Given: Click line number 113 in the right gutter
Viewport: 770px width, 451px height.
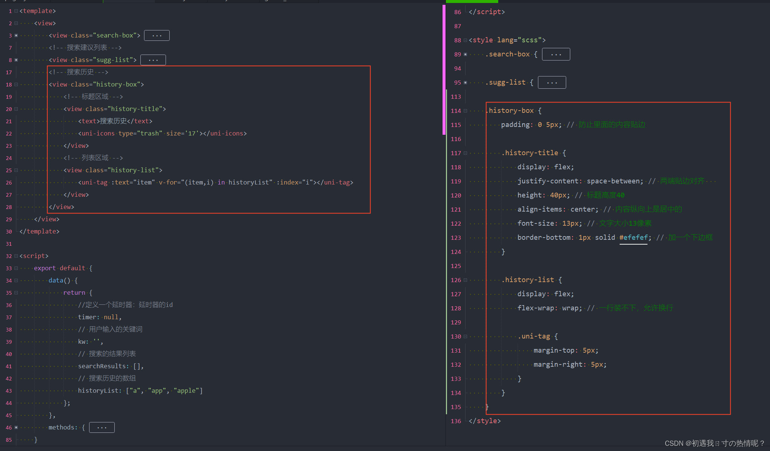Looking at the screenshot, I should pyautogui.click(x=456, y=97).
